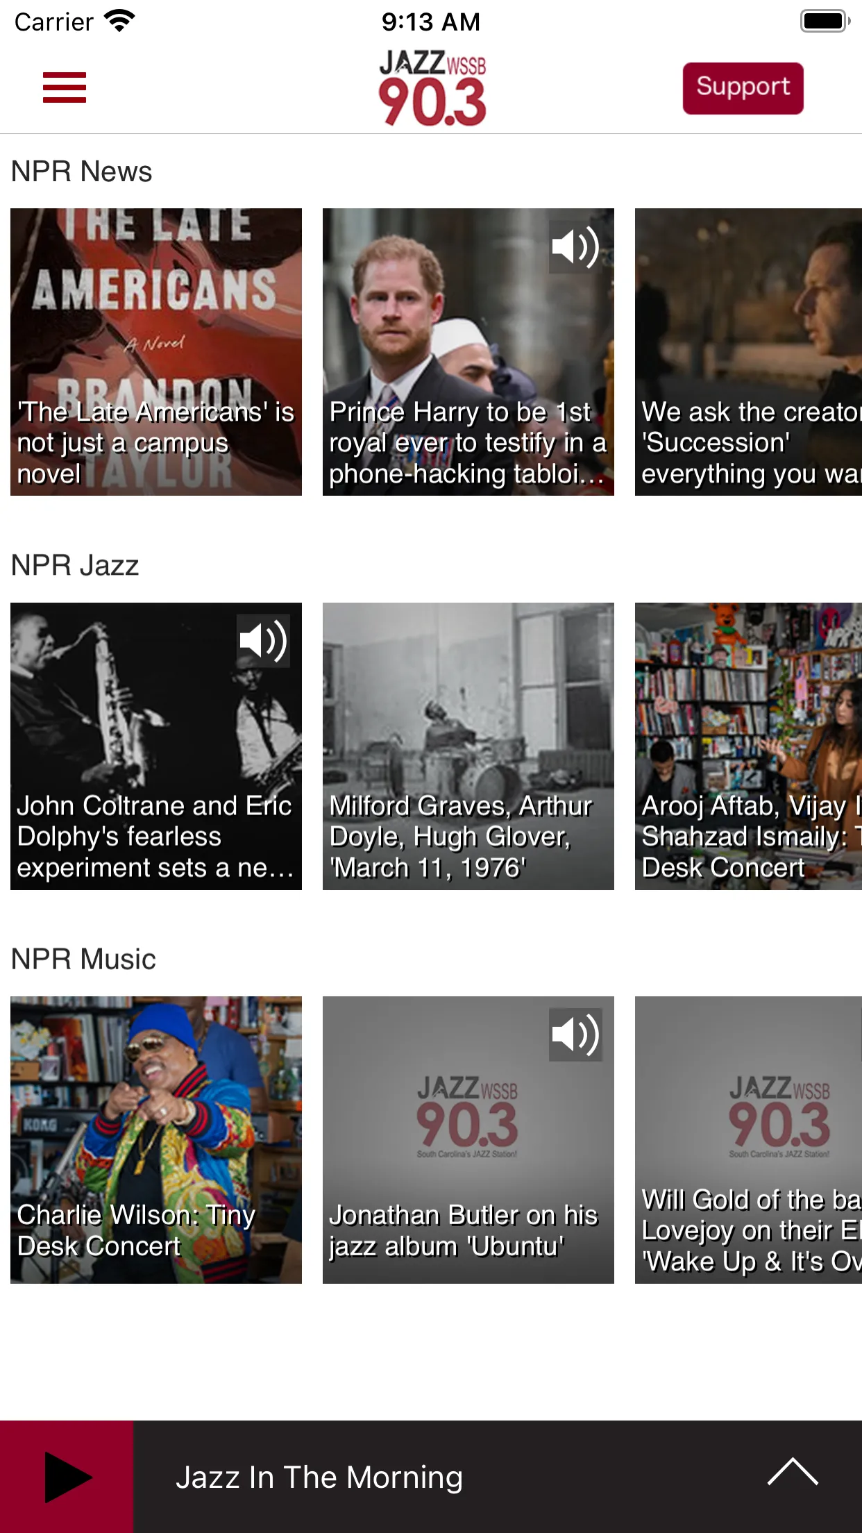Image resolution: width=862 pixels, height=1533 pixels.
Task: Open Will Gold of Lovejoy story
Action: point(748,1140)
